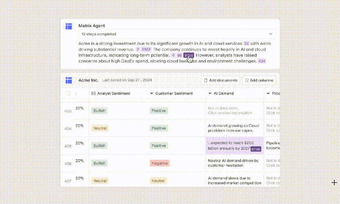The width and height of the screenshot is (340, 204).
Task: Click the Customer Sentiment column type icon
Action: tap(152, 93)
